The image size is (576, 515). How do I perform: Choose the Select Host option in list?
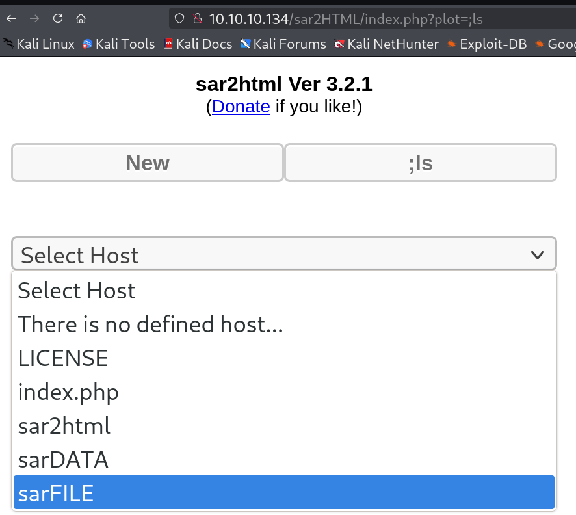click(284, 291)
